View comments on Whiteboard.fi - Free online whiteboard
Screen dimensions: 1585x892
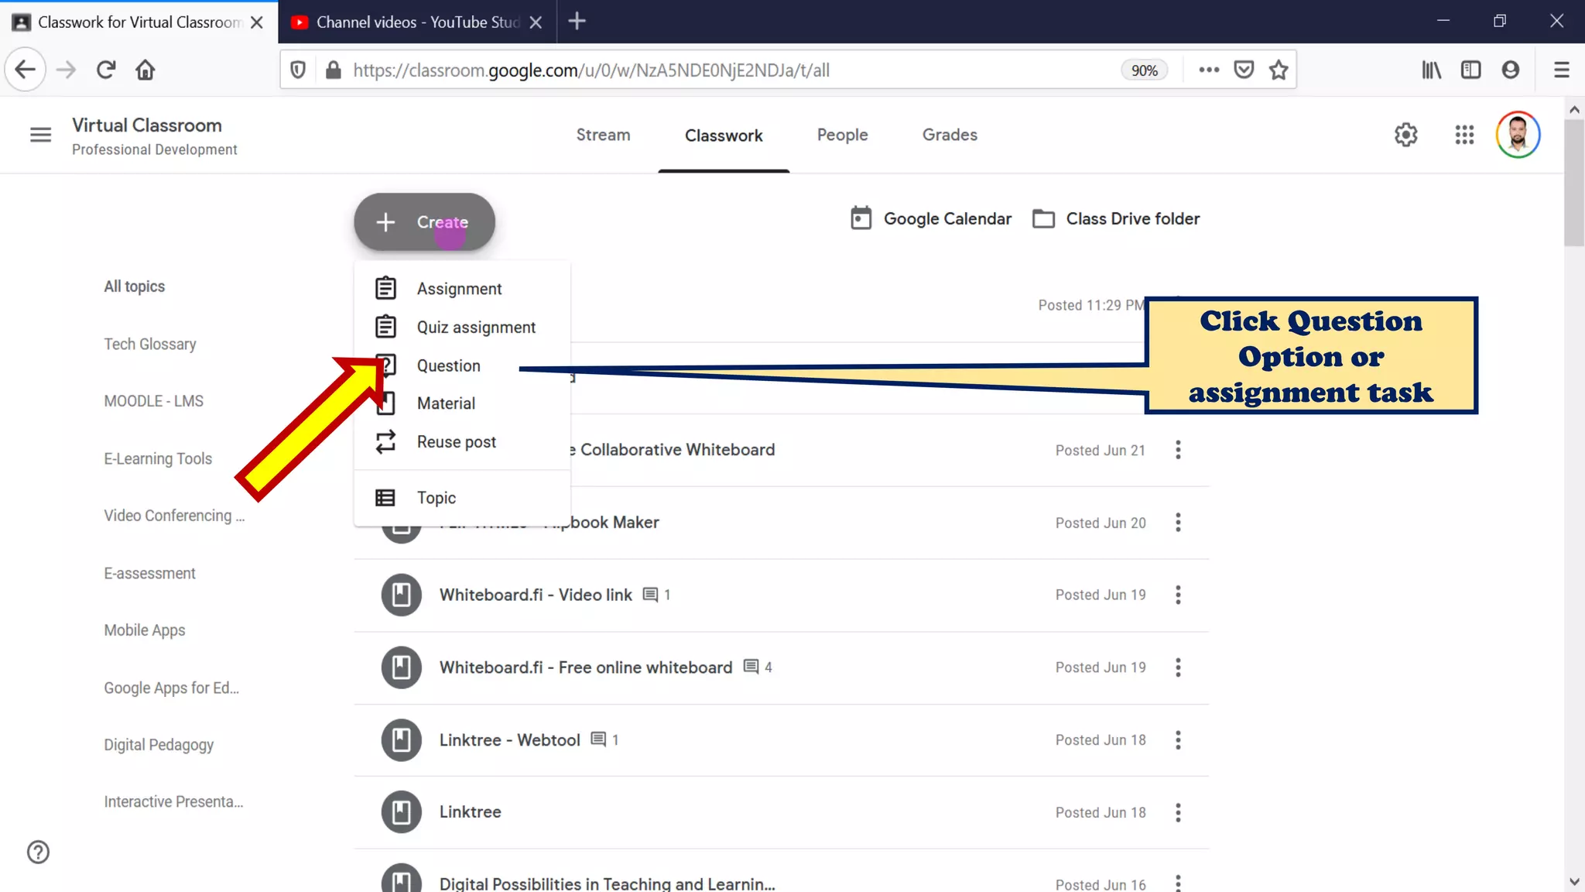(x=758, y=667)
